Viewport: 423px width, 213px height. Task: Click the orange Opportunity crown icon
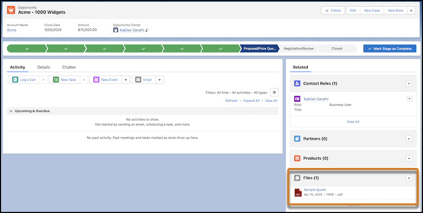[x=11, y=10]
